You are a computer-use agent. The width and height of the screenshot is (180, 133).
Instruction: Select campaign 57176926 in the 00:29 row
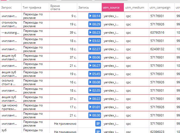[157, 24]
